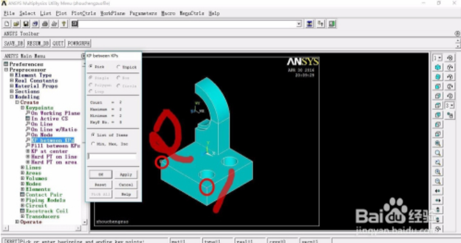Screen dimensions: 461x243
Task: Open the Select menu
Action: pos(27,13)
